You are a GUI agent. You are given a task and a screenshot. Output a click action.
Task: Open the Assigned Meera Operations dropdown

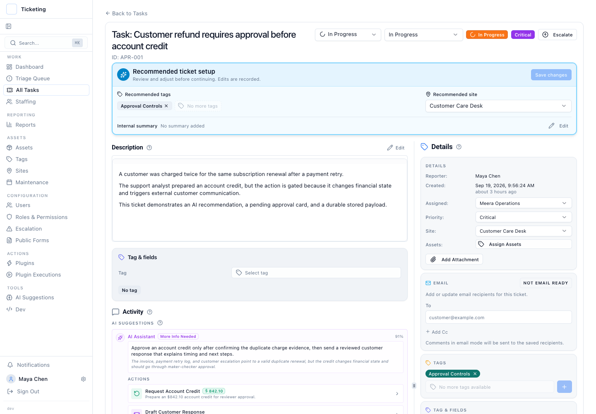pos(524,203)
